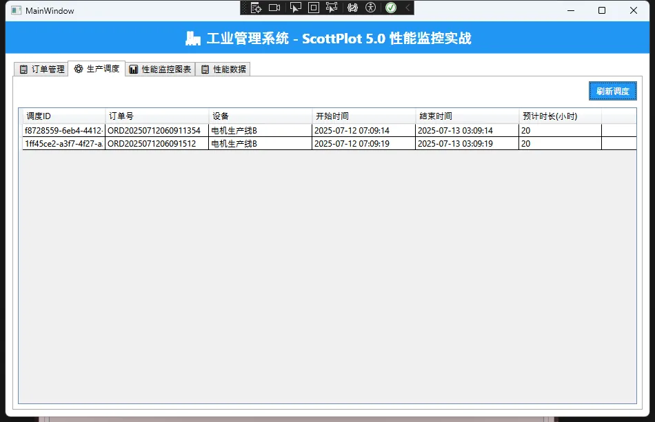The width and height of the screenshot is (655, 422).
Task: Toggle the display layout adorners icon
Action: click(x=313, y=8)
